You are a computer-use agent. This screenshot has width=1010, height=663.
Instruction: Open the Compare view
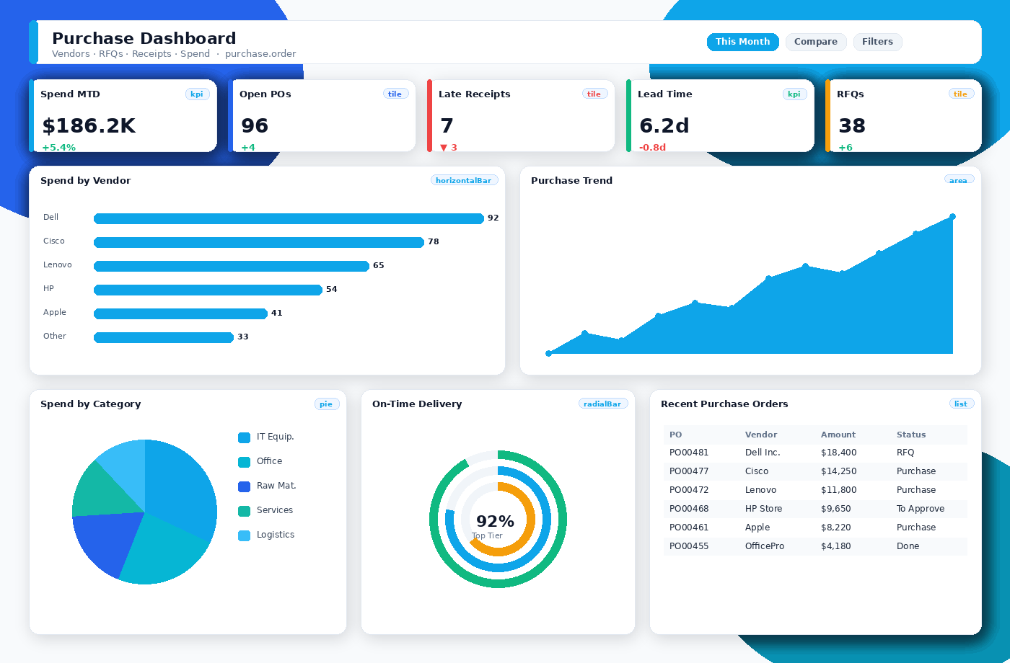coord(816,42)
